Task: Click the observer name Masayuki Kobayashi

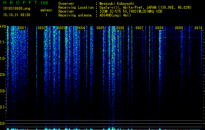Action: click(x=117, y=4)
